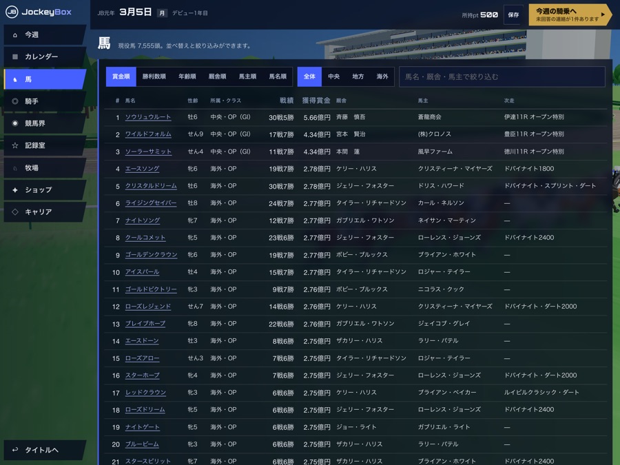
Task: Click the 馬名・厩舎・馬主 search field
Action: 502,76
